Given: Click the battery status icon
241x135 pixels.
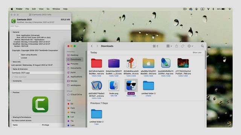Looking at the screenshot, I should [223, 9].
